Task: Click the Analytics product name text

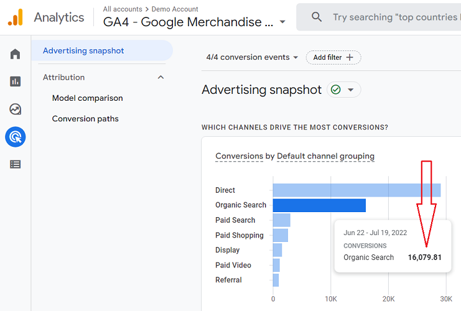Action: coord(59,17)
